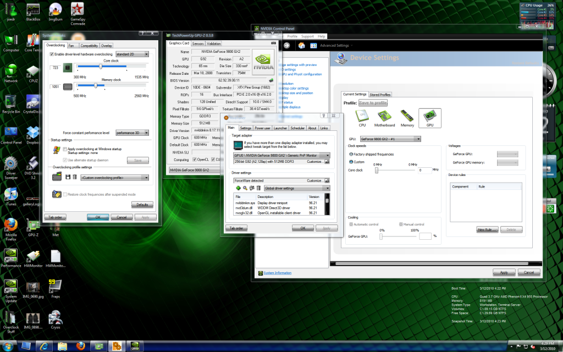Viewport: 563px width, 352px height.
Task: Open the performance 3D level dropdown
Action: [132, 133]
